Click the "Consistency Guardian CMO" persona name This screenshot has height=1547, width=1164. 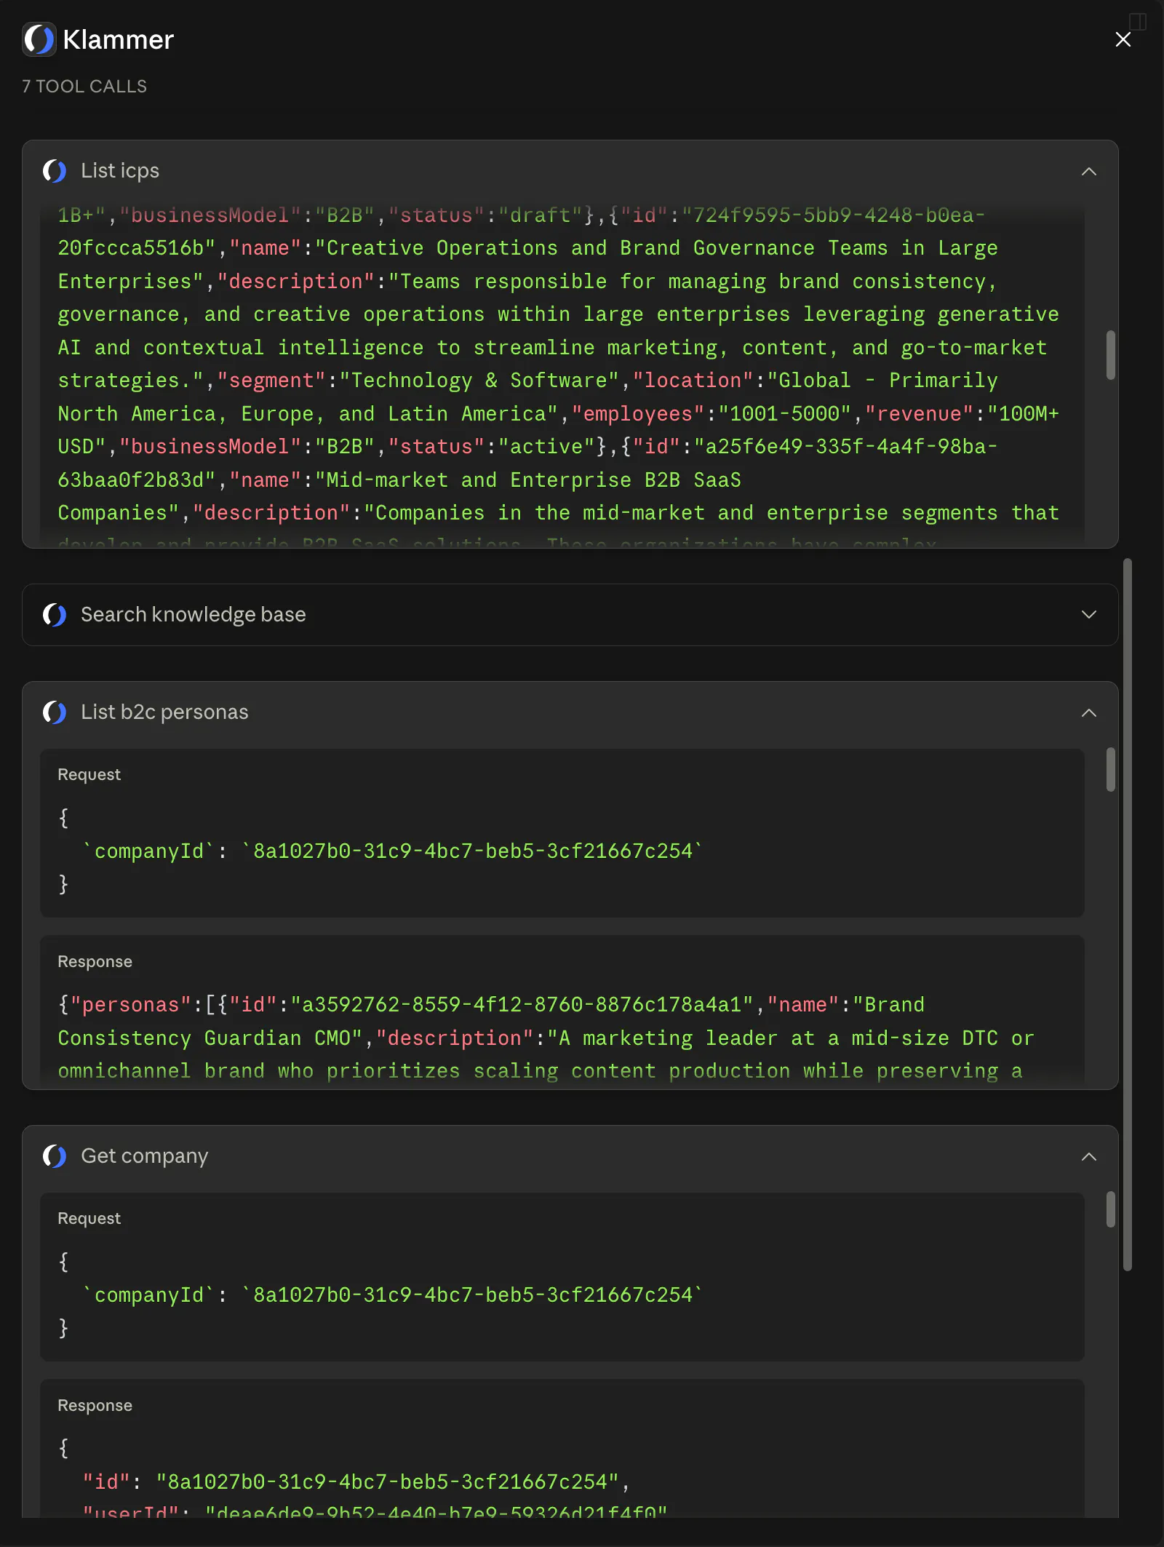[x=210, y=1038]
